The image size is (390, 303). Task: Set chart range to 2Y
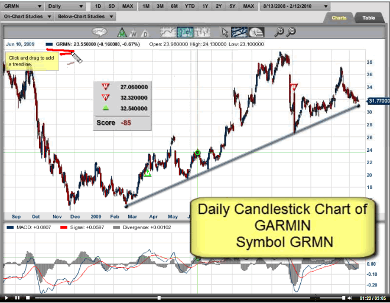(219, 6)
